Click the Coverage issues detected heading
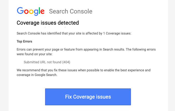Image resolution: width=175 pixels, height=111 pixels. pyautogui.click(x=48, y=23)
